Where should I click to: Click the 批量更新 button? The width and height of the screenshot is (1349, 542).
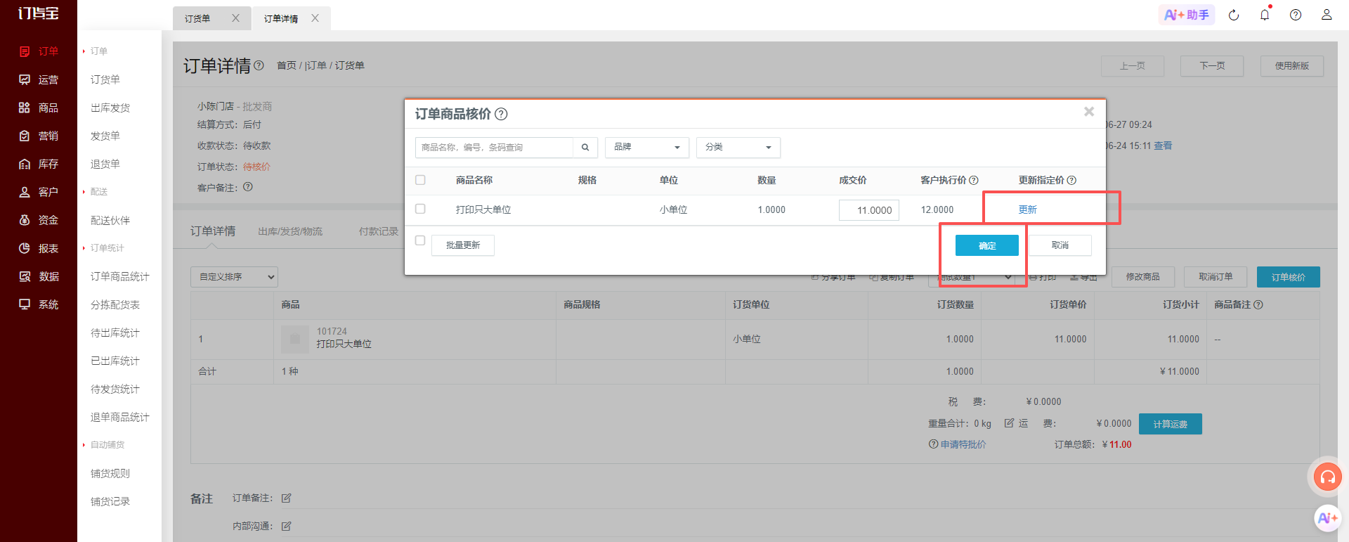pyautogui.click(x=463, y=245)
